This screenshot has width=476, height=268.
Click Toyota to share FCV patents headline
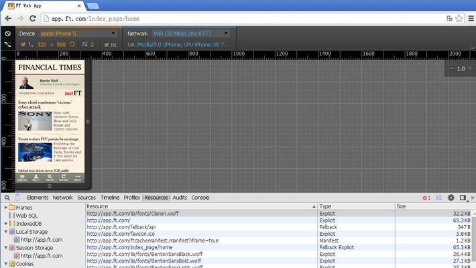[48, 139]
